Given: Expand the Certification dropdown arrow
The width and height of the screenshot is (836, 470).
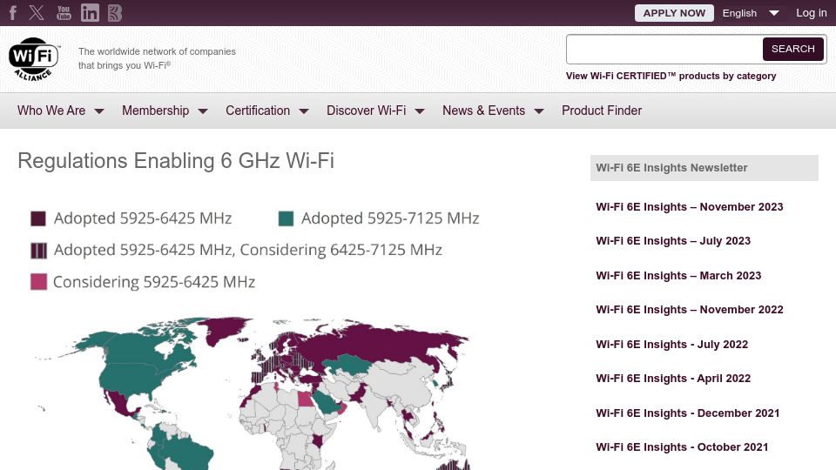Looking at the screenshot, I should (304, 111).
